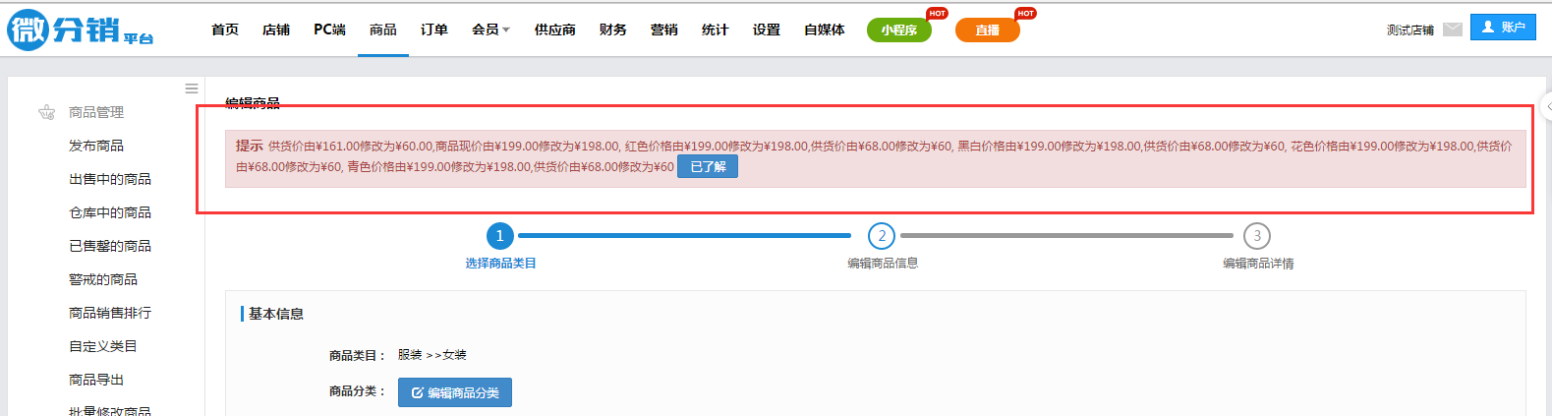
Task: Open 发布商品 in the sidebar
Action: [x=96, y=146]
